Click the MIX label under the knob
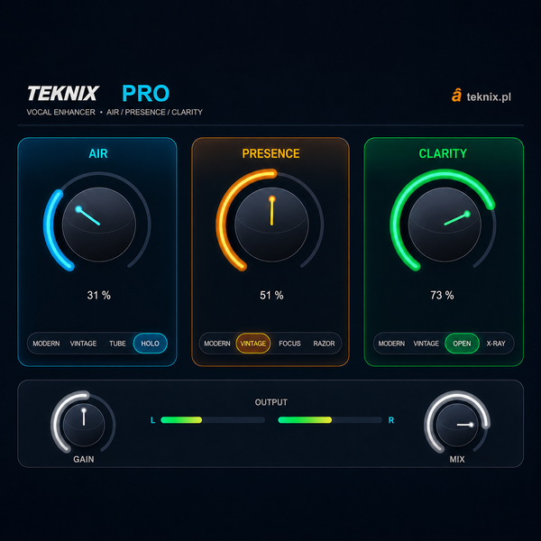The width and height of the screenshot is (541, 541). 457,459
